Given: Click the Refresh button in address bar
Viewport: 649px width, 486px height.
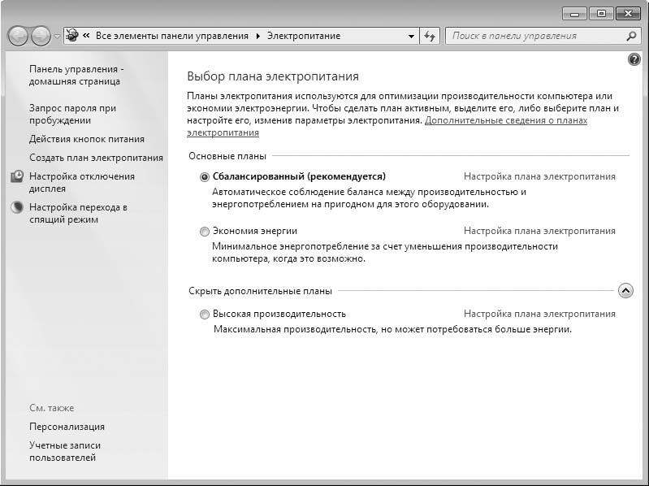Looking at the screenshot, I should click(430, 36).
